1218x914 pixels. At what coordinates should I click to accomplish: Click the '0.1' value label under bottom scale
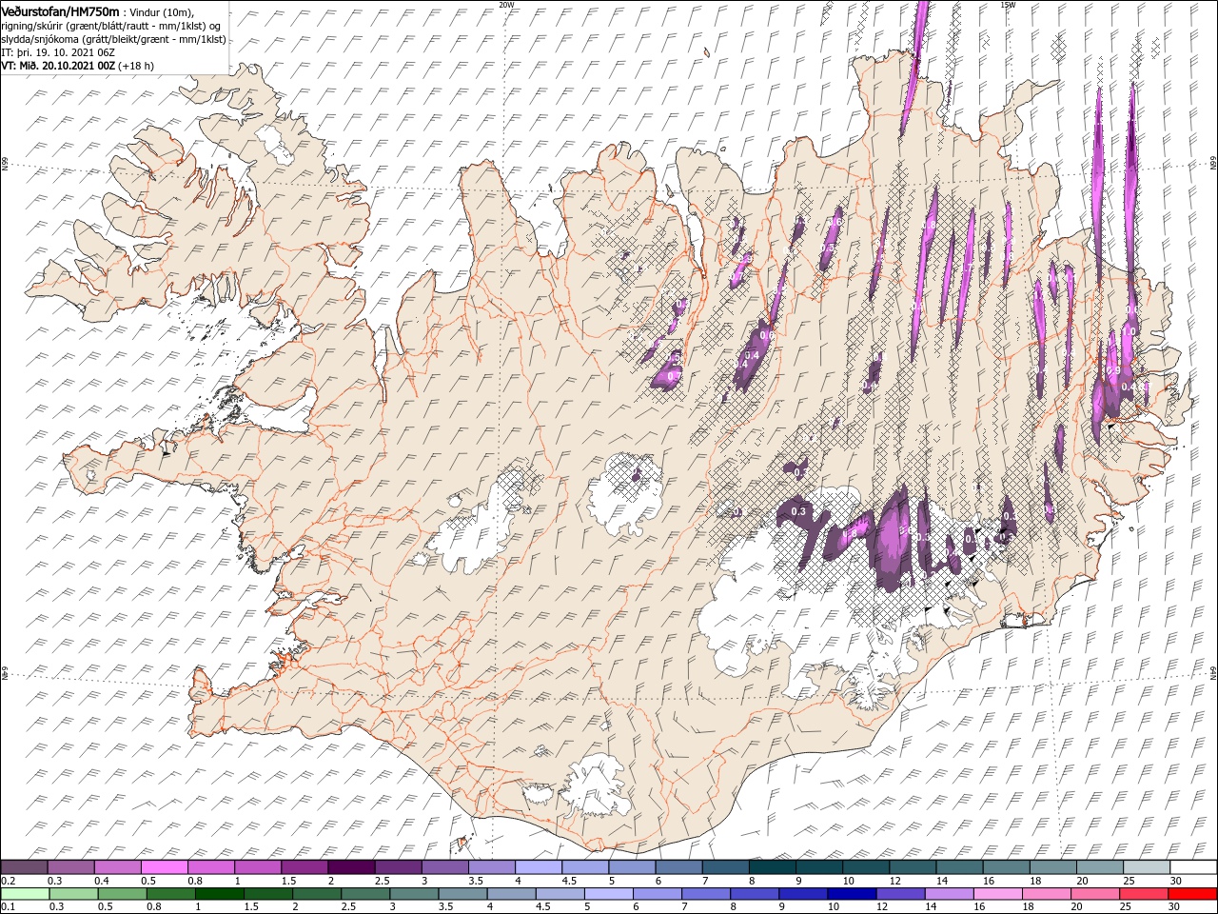click(x=7, y=907)
